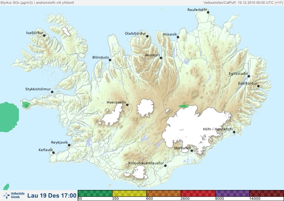Click the Ísafjörður label
The height and width of the screenshot is (201, 284).
click(x=35, y=33)
